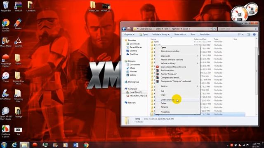Viewport: 264px width, 148px height.
Task: Open the change view options dropdown arrow
Action: (x=243, y=35)
